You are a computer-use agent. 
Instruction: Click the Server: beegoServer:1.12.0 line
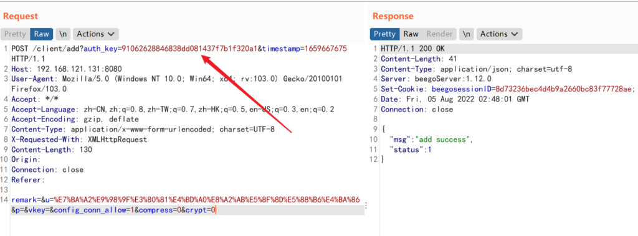click(436, 79)
